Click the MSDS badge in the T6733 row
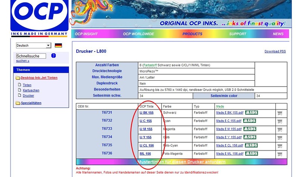This screenshot has height=177, width=299. tap(250, 129)
